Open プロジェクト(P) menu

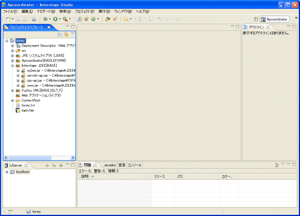click(85, 11)
